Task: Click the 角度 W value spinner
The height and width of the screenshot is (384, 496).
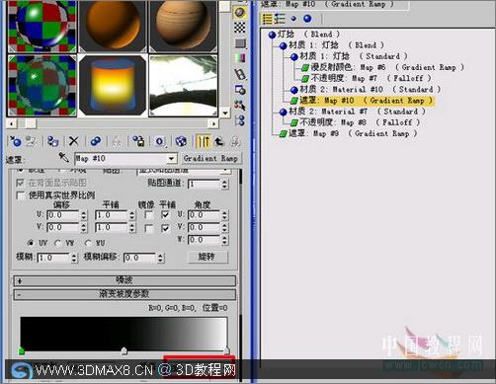Action: (x=224, y=240)
